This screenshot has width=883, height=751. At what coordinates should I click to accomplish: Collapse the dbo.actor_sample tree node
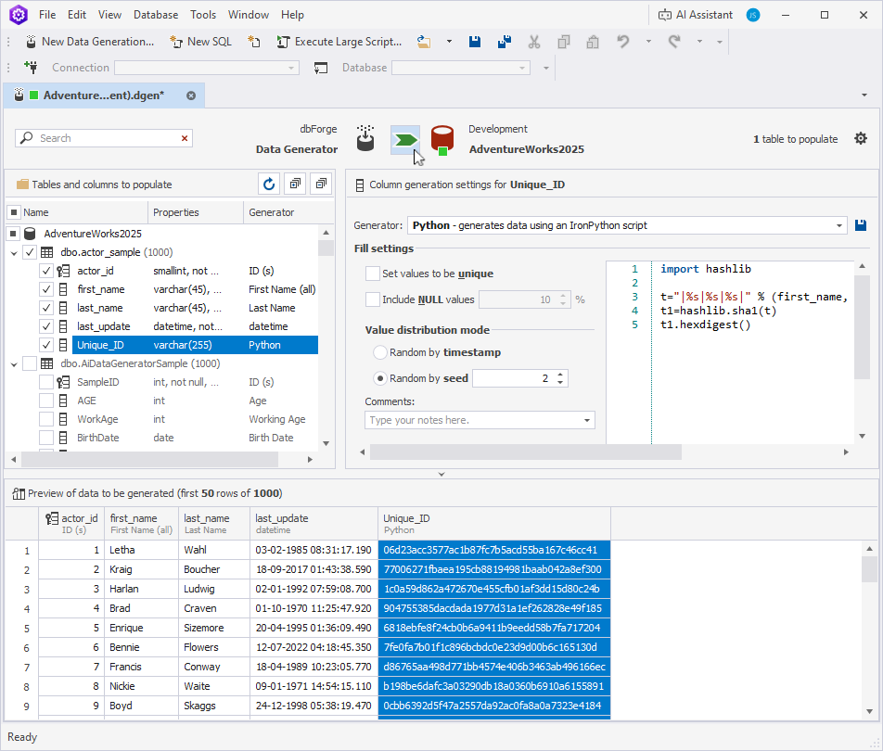point(14,253)
